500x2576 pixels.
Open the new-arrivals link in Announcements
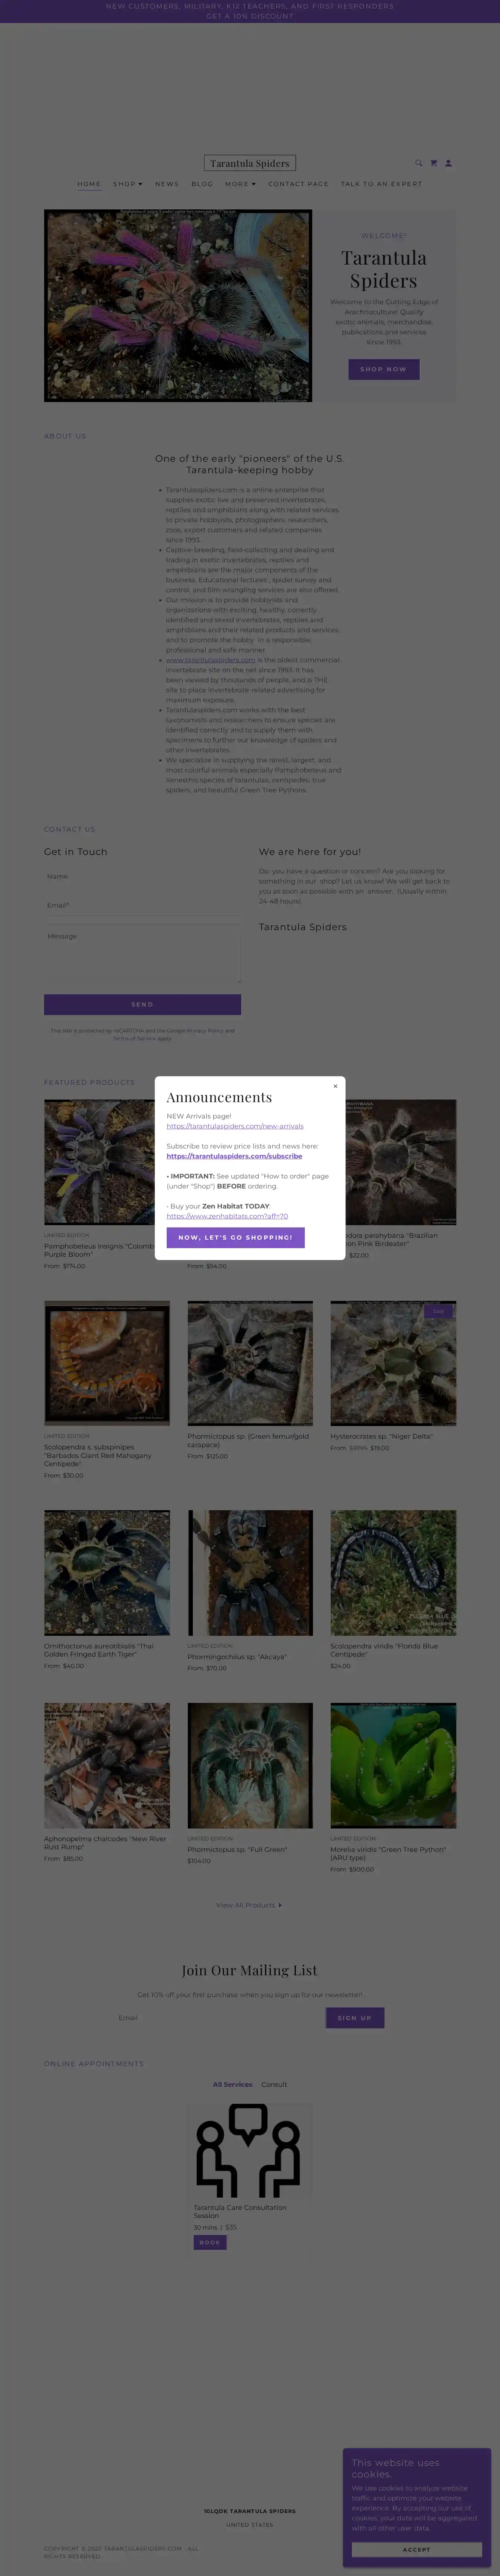(235, 1126)
